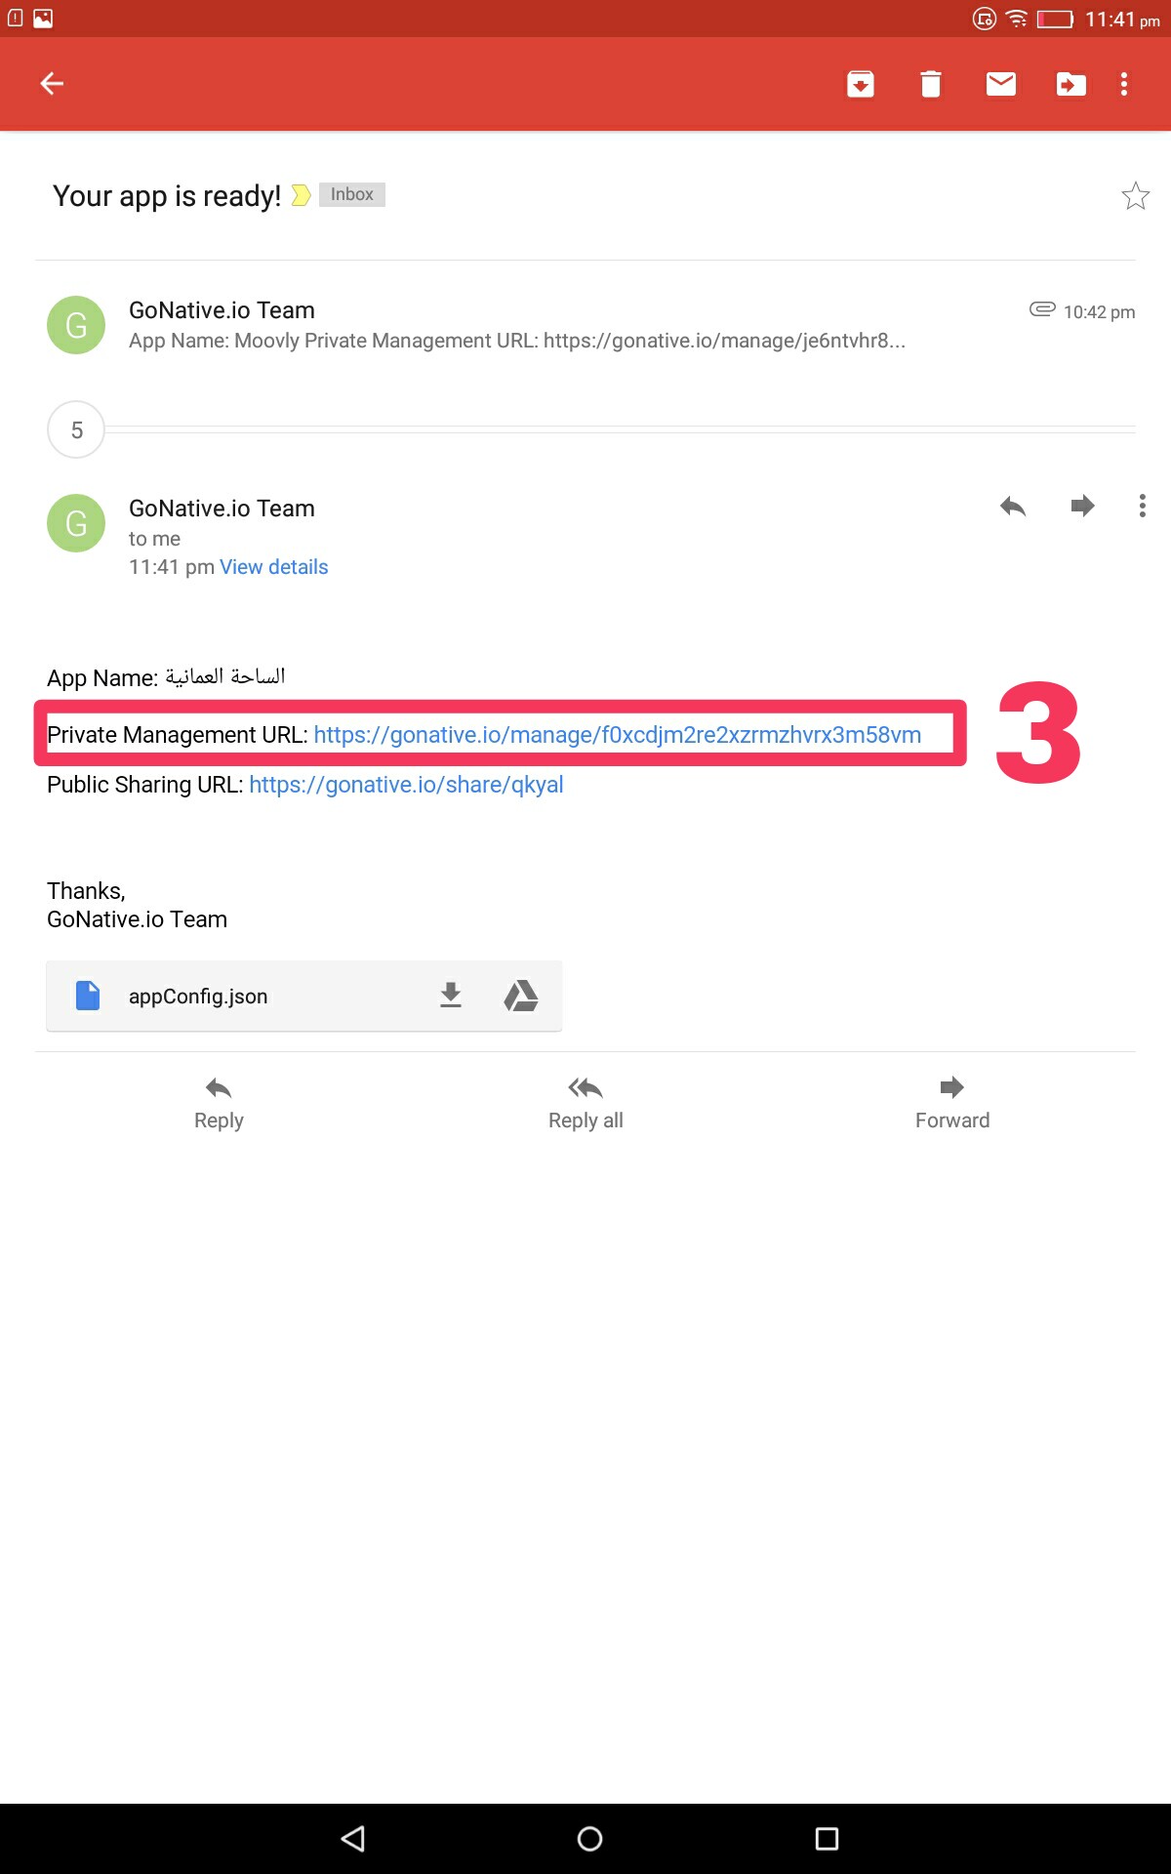
Task: Click the View details link
Action: coord(274,567)
